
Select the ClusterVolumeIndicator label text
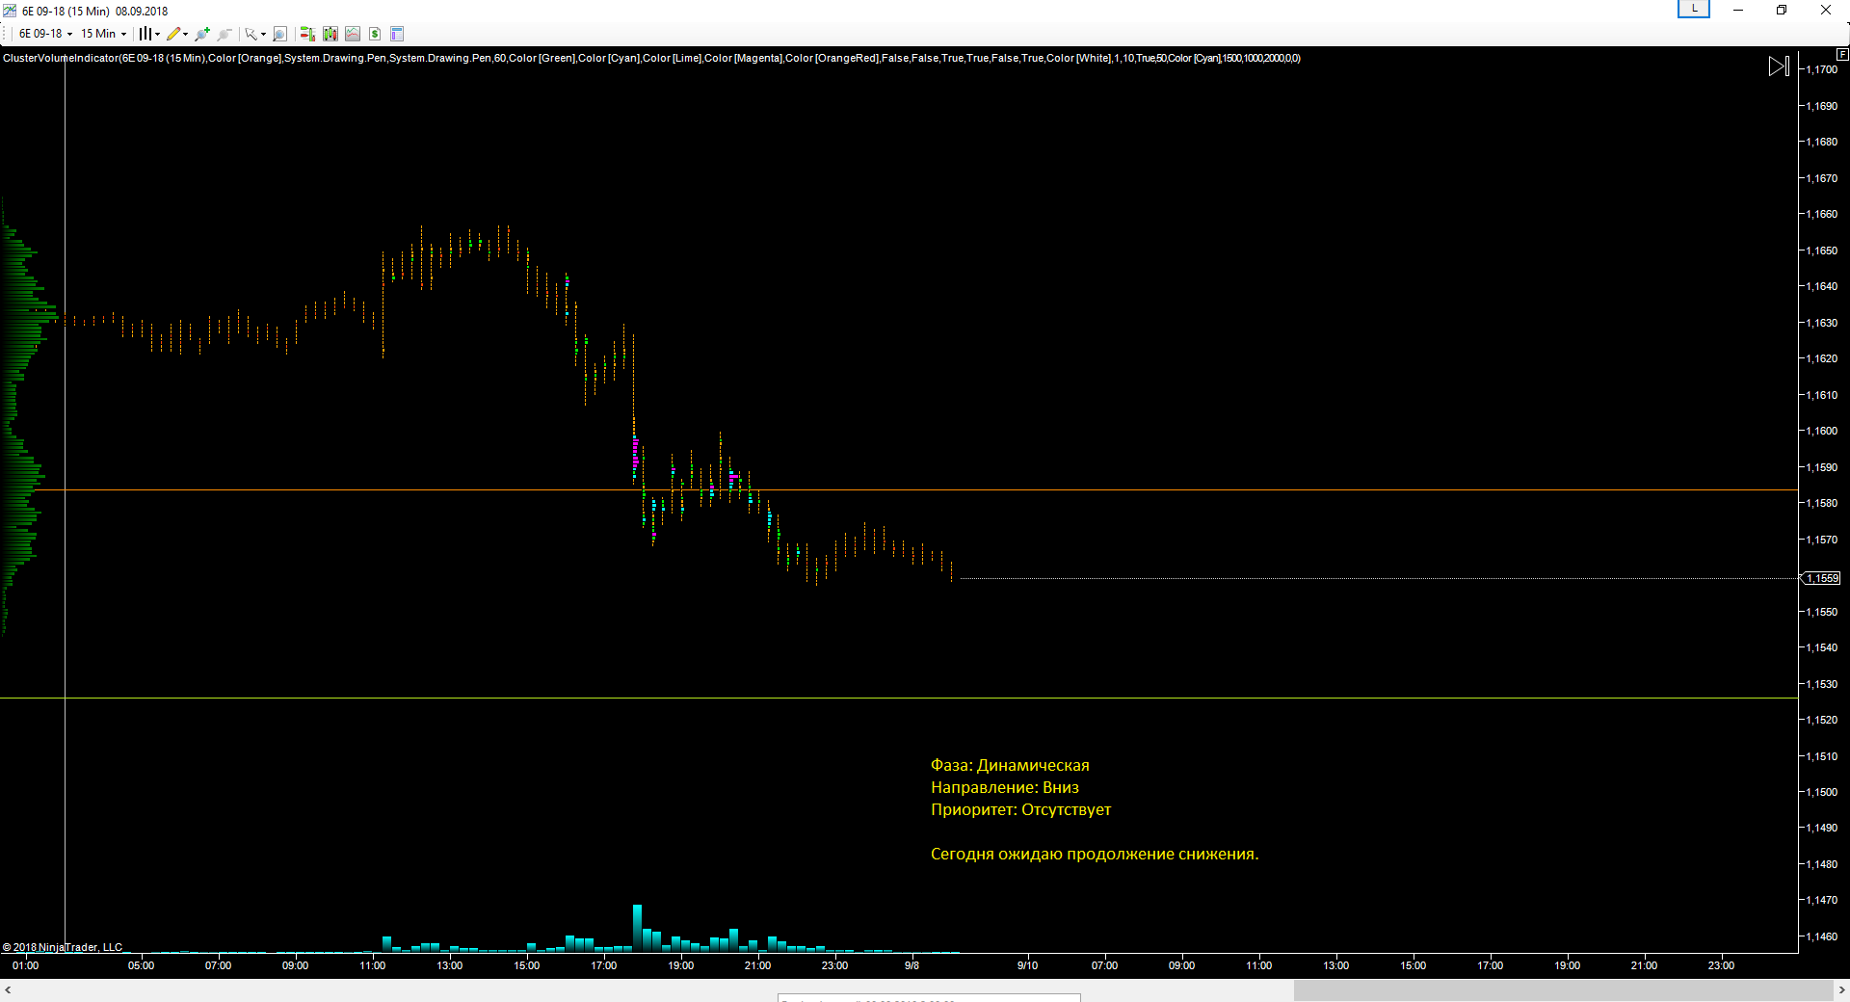point(651,58)
